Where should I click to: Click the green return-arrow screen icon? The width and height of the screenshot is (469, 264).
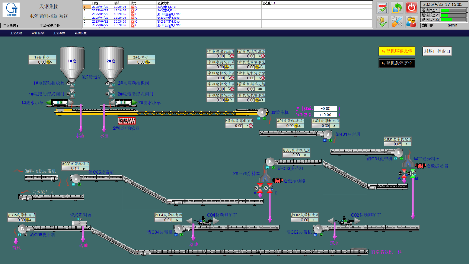397,8
